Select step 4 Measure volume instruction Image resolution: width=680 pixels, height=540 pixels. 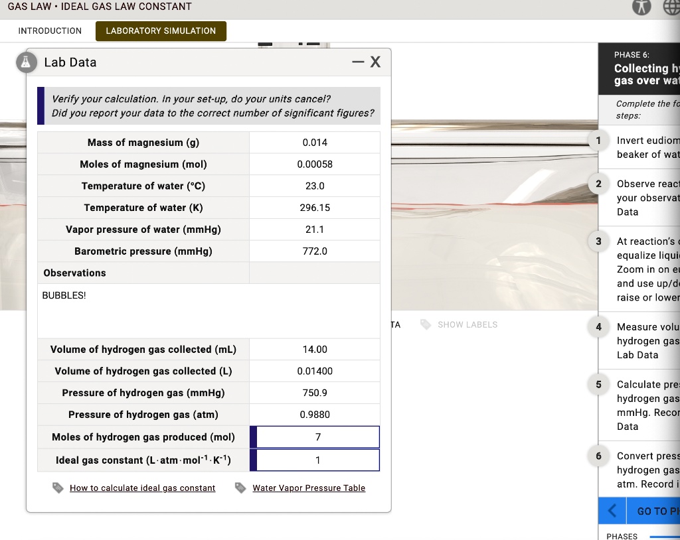coord(644,340)
